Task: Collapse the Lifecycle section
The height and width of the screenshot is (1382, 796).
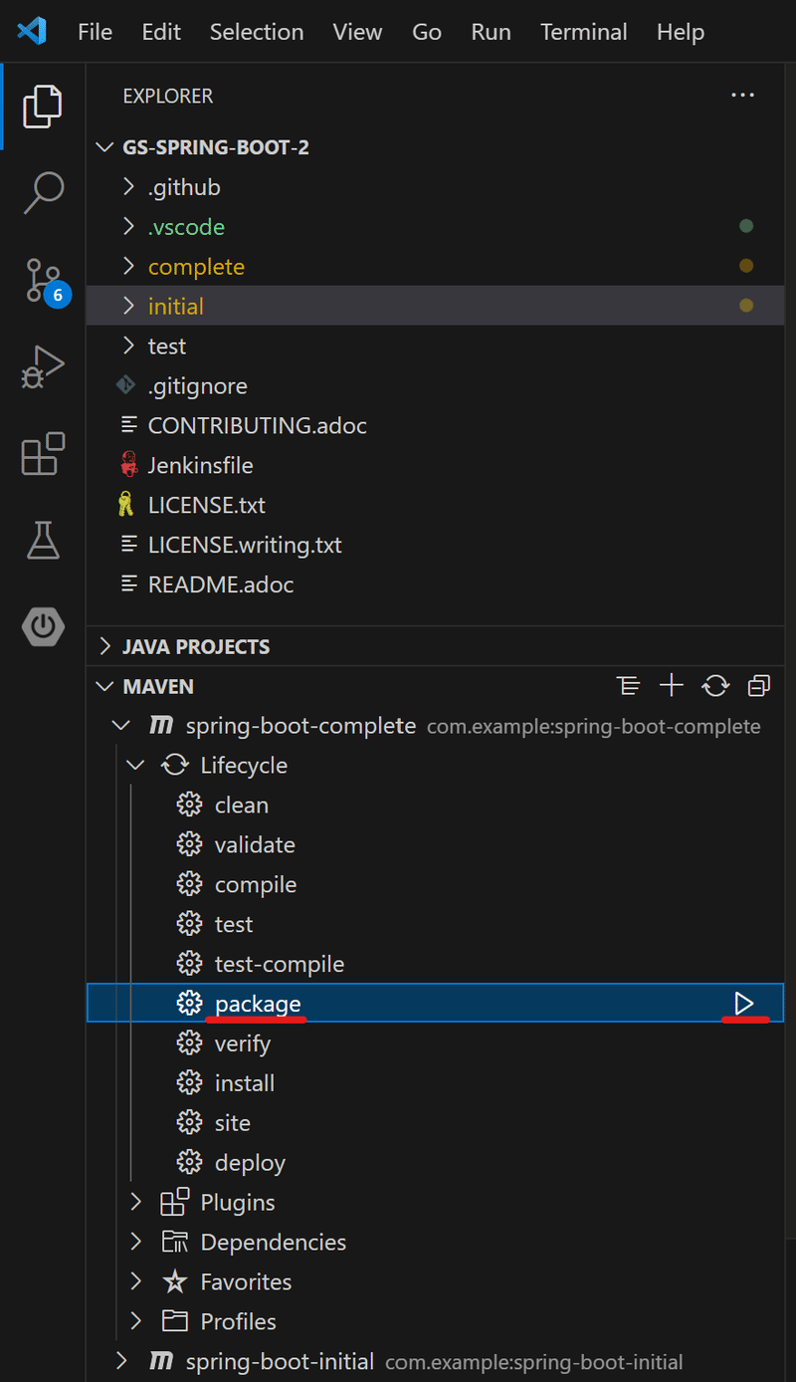Action: (x=135, y=765)
